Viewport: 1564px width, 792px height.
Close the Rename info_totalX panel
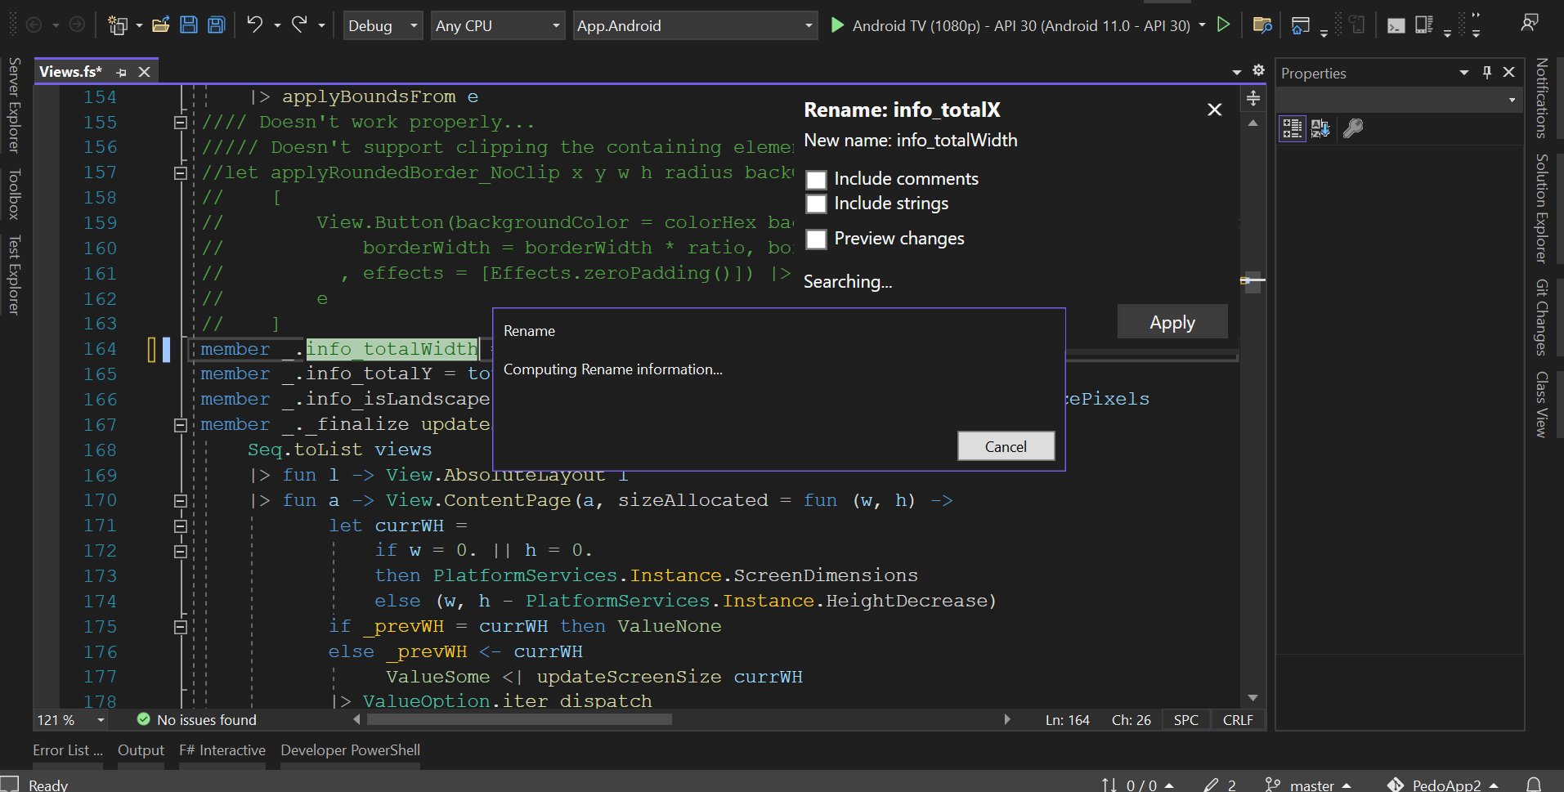pyautogui.click(x=1215, y=110)
